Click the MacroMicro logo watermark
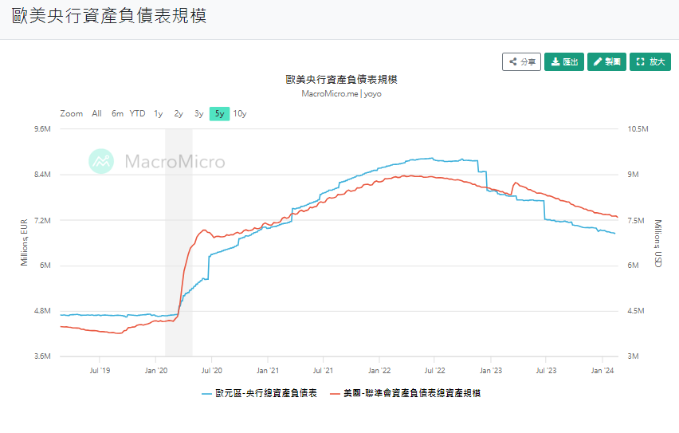This screenshot has height=433, width=679. [x=157, y=162]
